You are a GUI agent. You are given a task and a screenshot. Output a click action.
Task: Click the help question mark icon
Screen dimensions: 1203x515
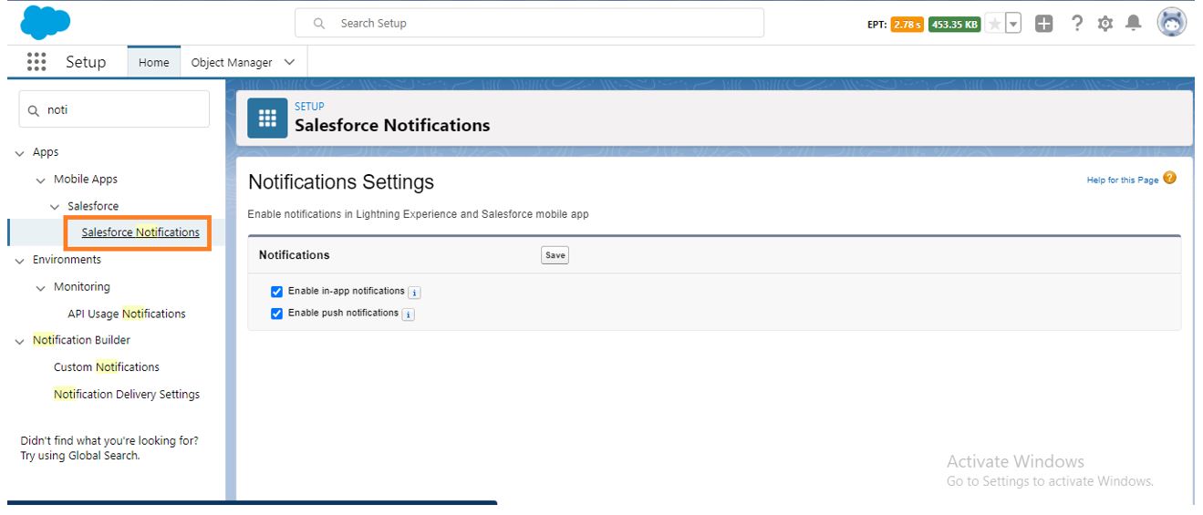pyautogui.click(x=1077, y=24)
